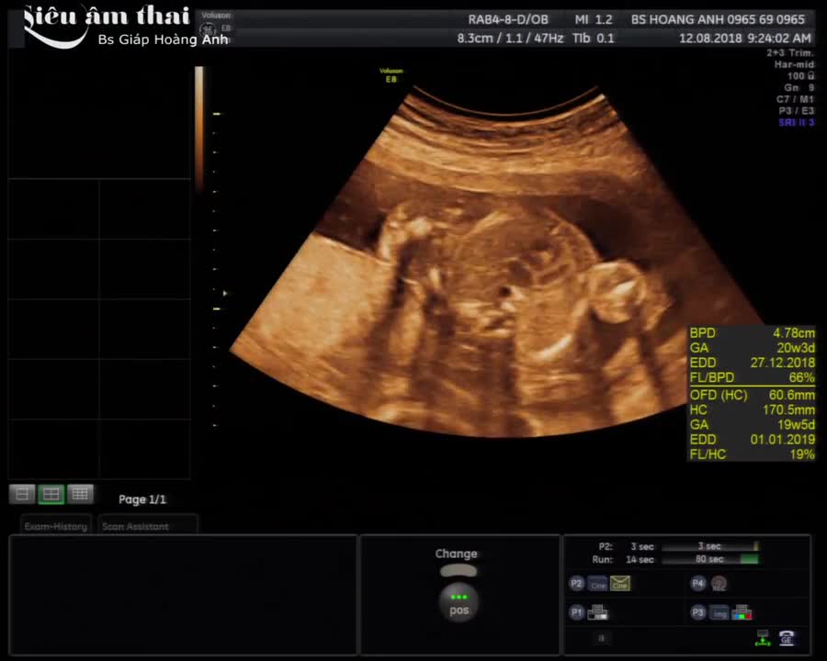Click the P1 button badge
This screenshot has width=827, height=661.
pos(576,612)
